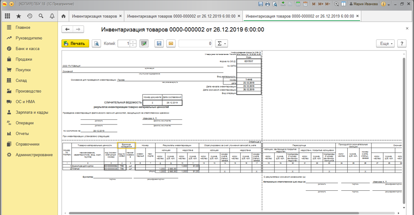The width and height of the screenshot is (414, 215).
Task: Click the search magnifier icon
Action: [41, 16]
